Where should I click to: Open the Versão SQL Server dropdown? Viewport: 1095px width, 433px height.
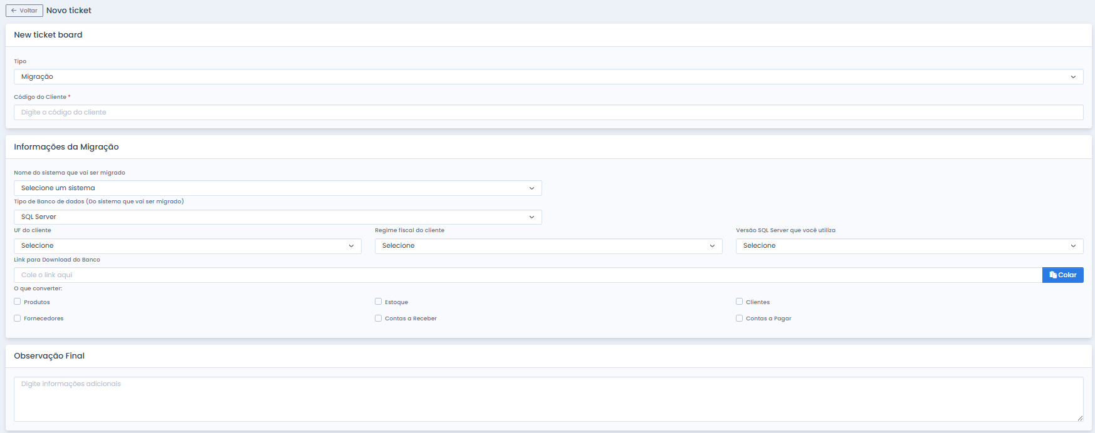coord(909,246)
